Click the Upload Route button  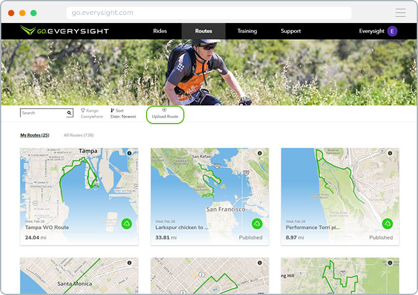[x=165, y=115]
